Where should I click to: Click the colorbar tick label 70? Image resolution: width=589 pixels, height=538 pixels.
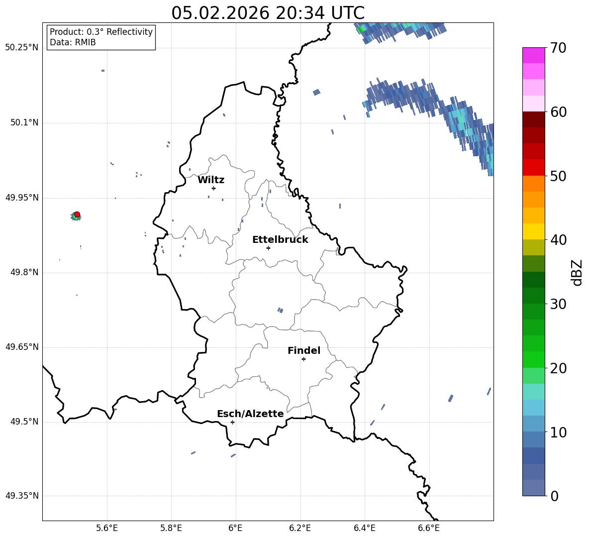tap(558, 48)
